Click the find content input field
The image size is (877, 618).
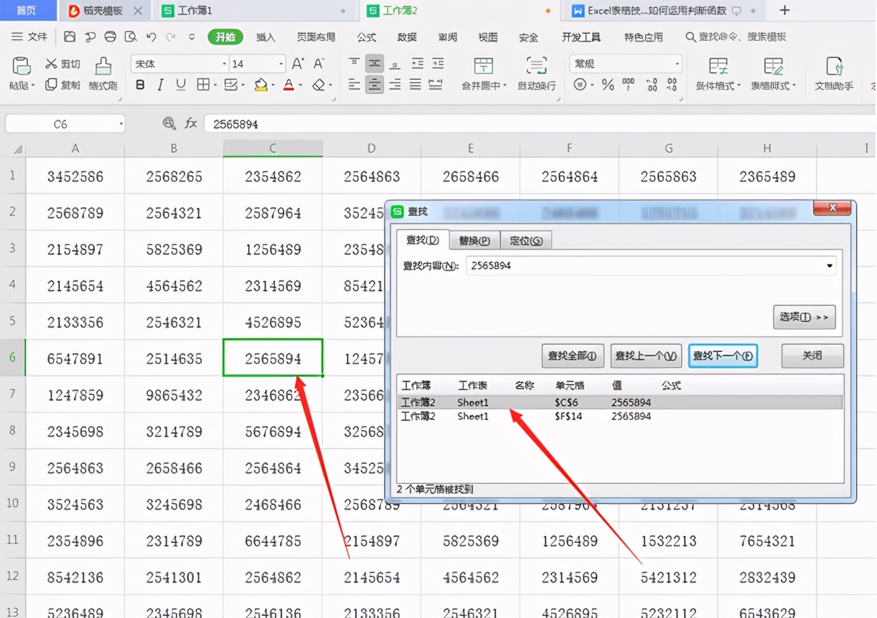644,266
